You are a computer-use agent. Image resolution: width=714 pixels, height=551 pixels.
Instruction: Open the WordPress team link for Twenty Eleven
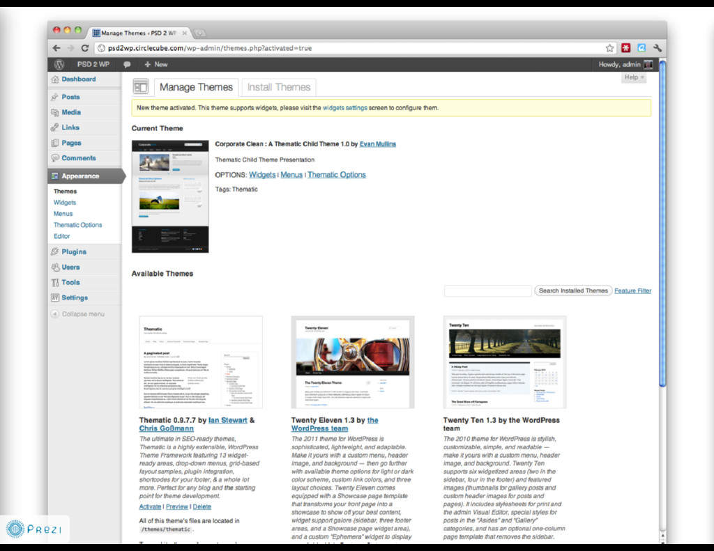[x=335, y=424]
